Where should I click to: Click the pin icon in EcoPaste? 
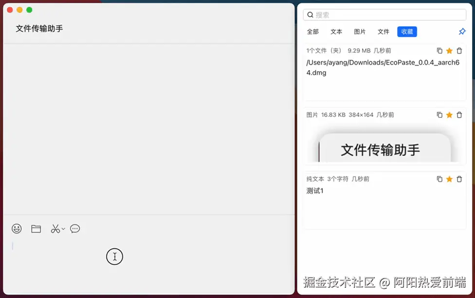[461, 31]
